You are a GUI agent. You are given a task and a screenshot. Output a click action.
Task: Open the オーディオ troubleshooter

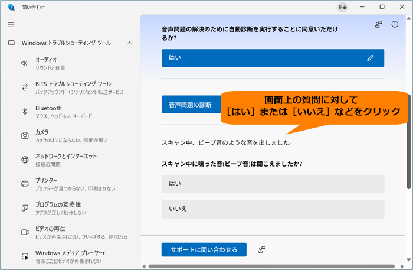71,63
